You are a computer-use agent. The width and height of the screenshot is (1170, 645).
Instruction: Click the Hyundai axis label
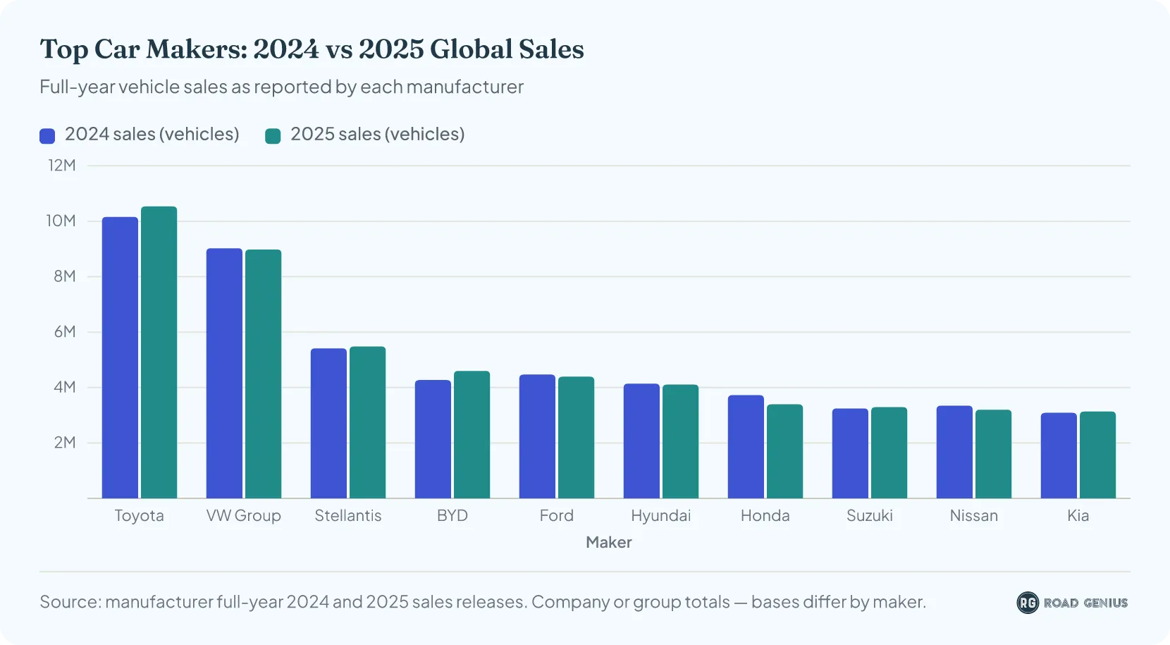coord(661,516)
